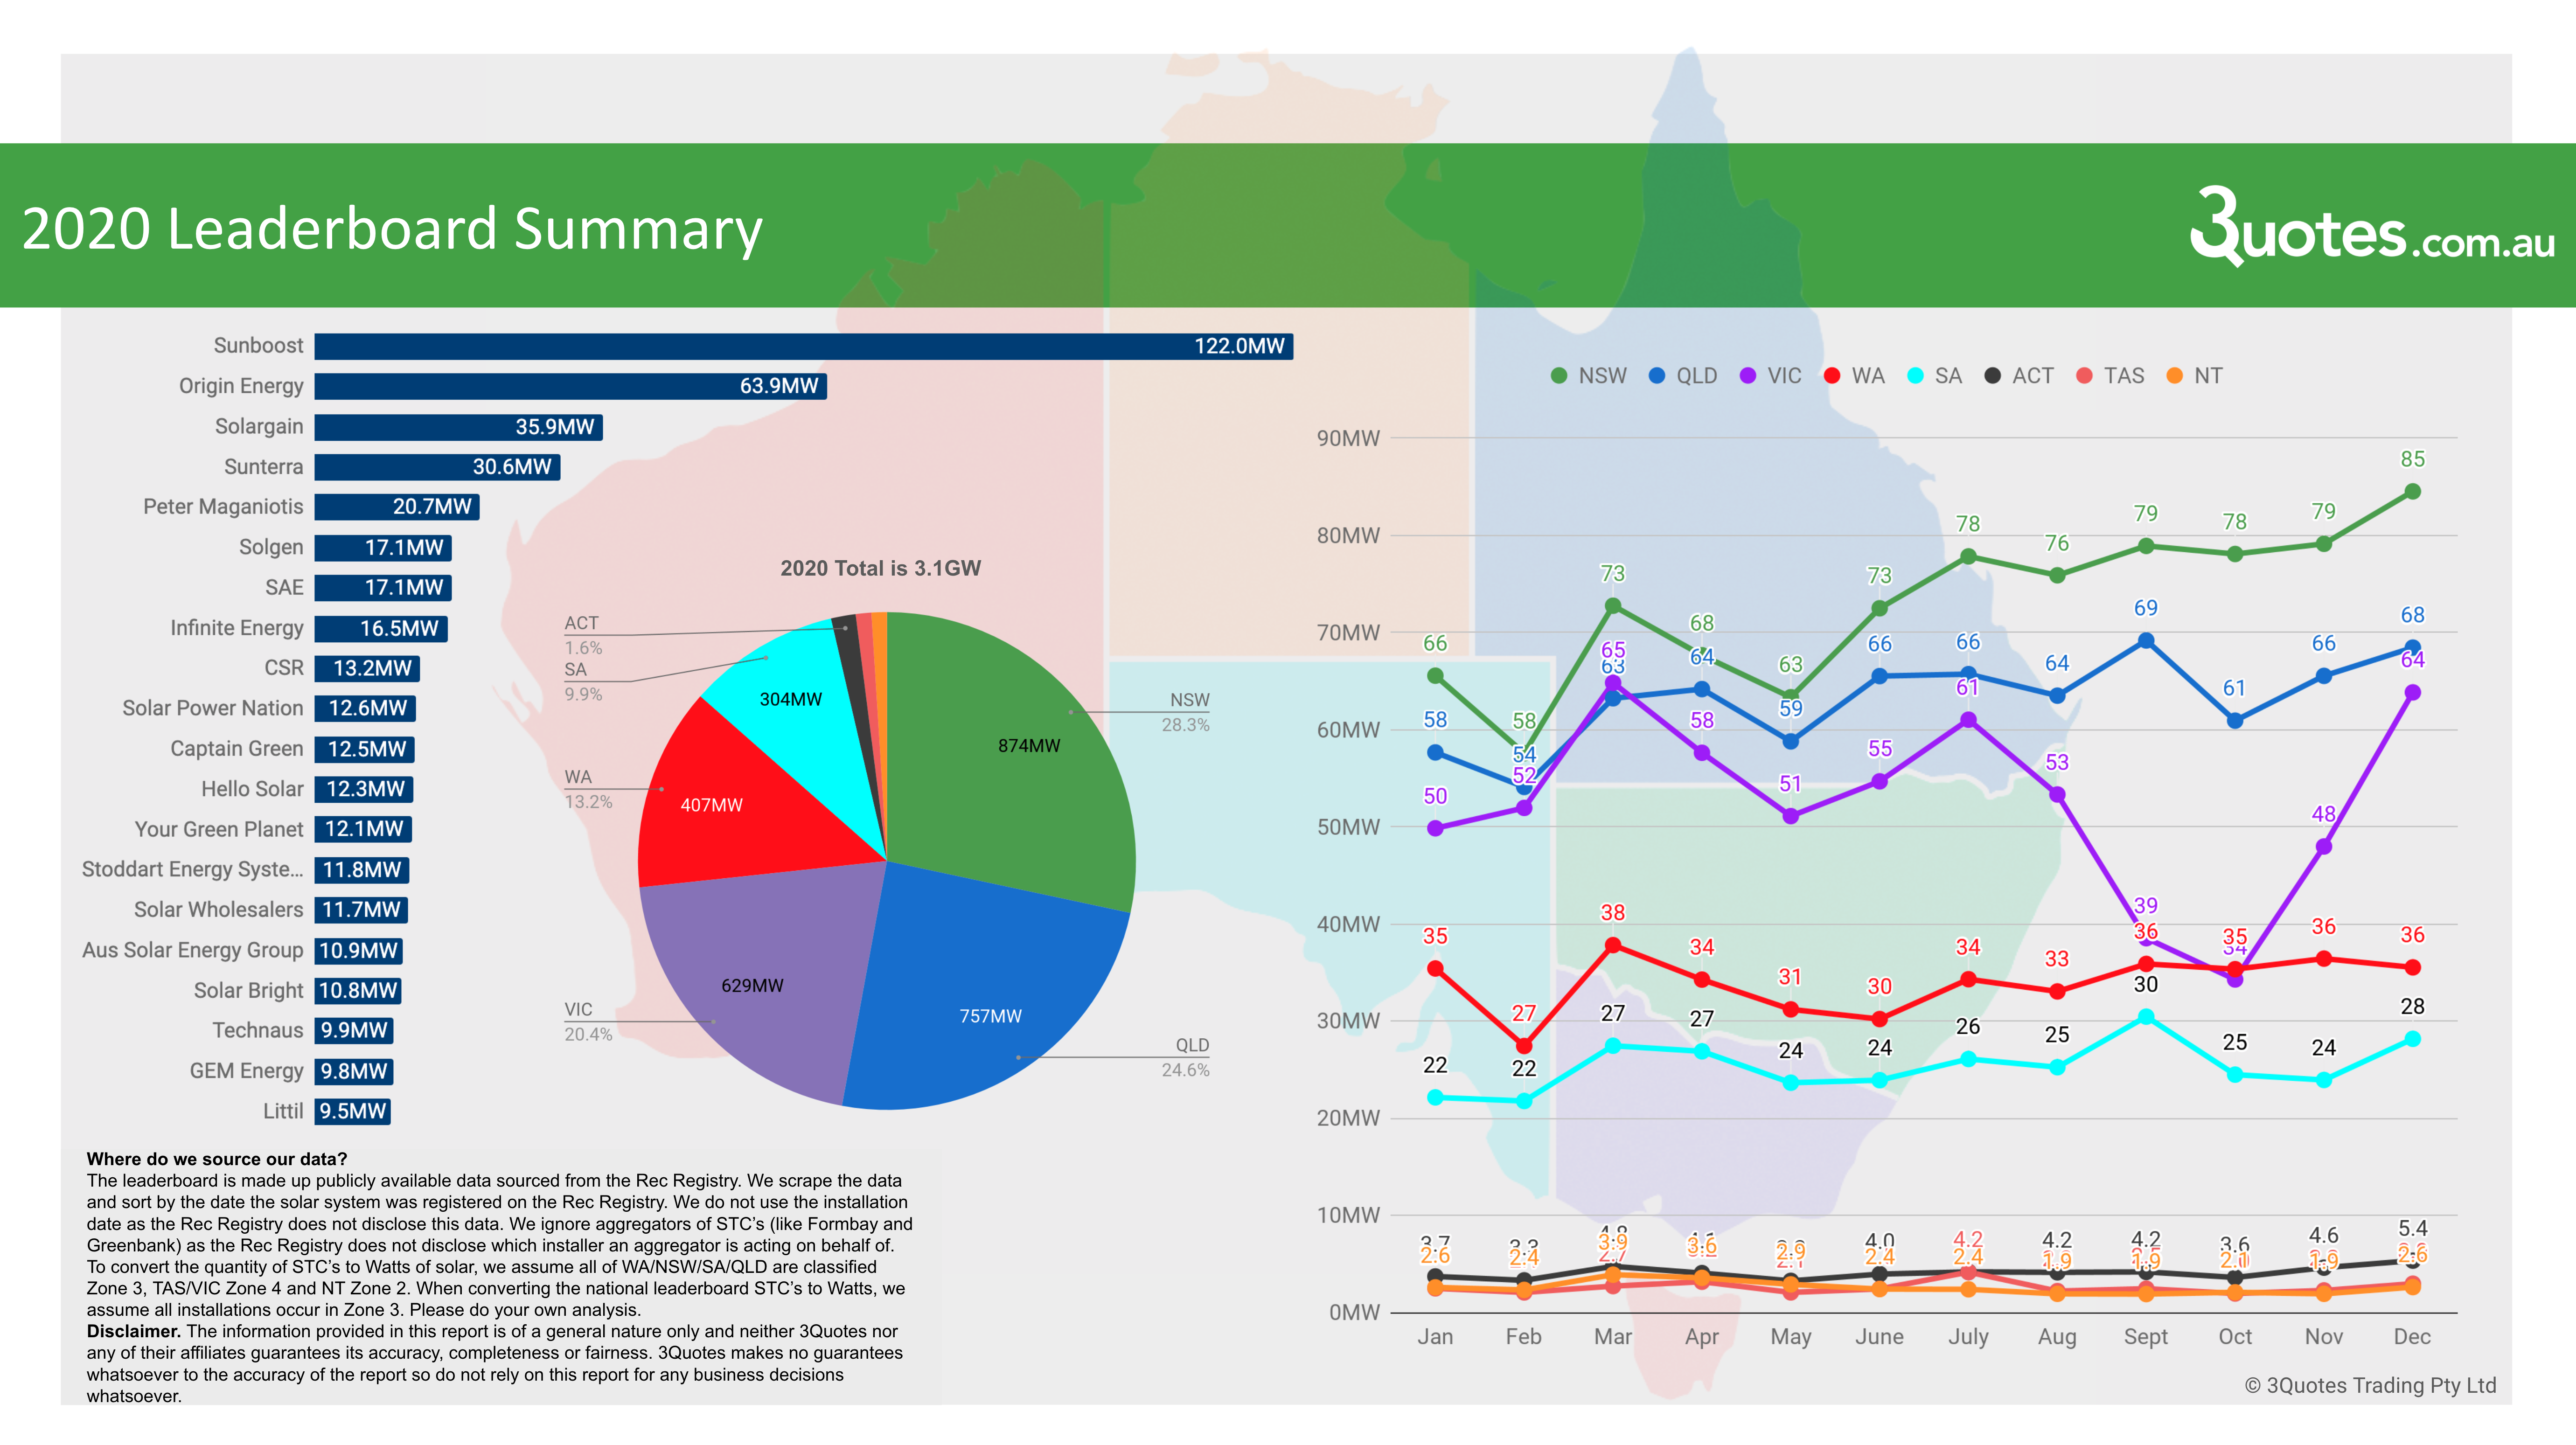This screenshot has height=1445, width=2576.
Task: Click the Jan x-axis label
Action: 1435,1337
